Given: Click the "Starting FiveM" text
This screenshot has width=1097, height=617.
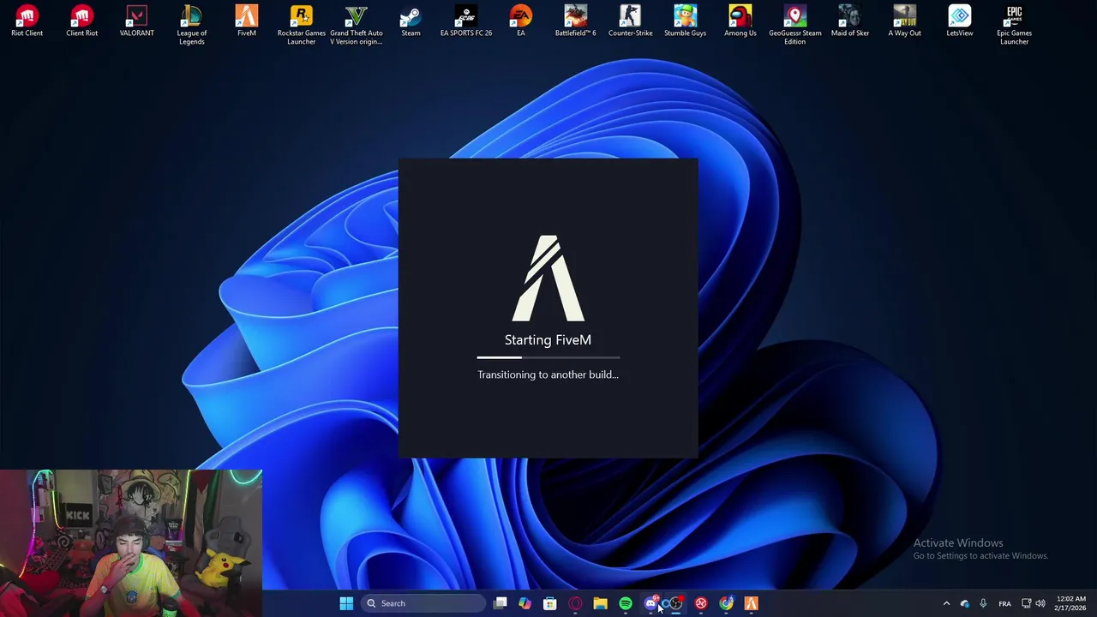Looking at the screenshot, I should click(548, 340).
